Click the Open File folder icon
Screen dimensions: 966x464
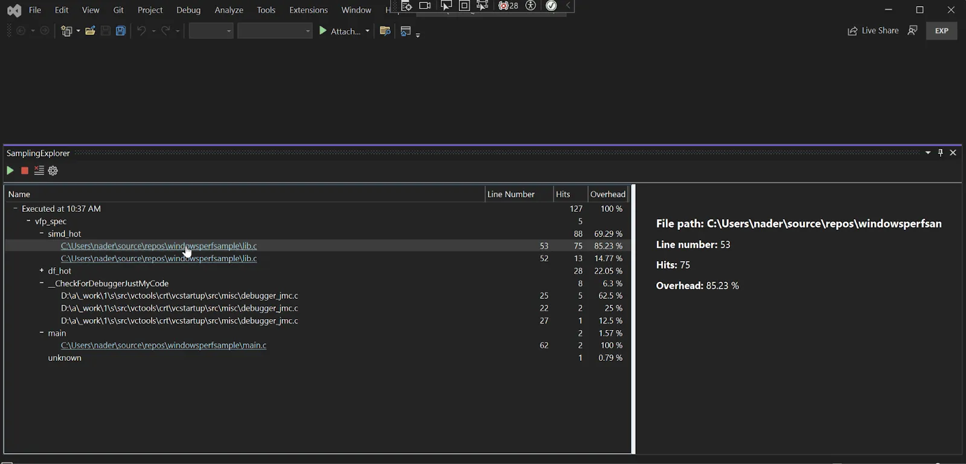[x=90, y=31]
